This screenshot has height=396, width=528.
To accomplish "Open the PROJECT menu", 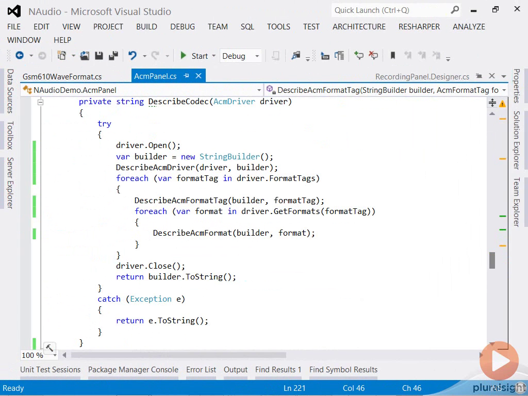I will coord(108,27).
